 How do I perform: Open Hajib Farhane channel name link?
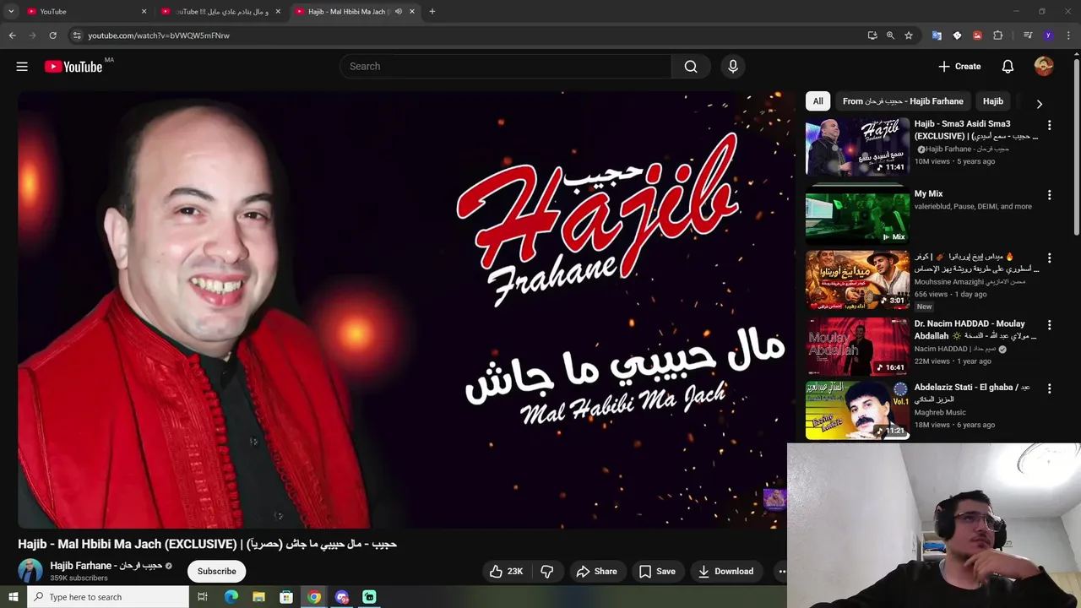[106, 566]
